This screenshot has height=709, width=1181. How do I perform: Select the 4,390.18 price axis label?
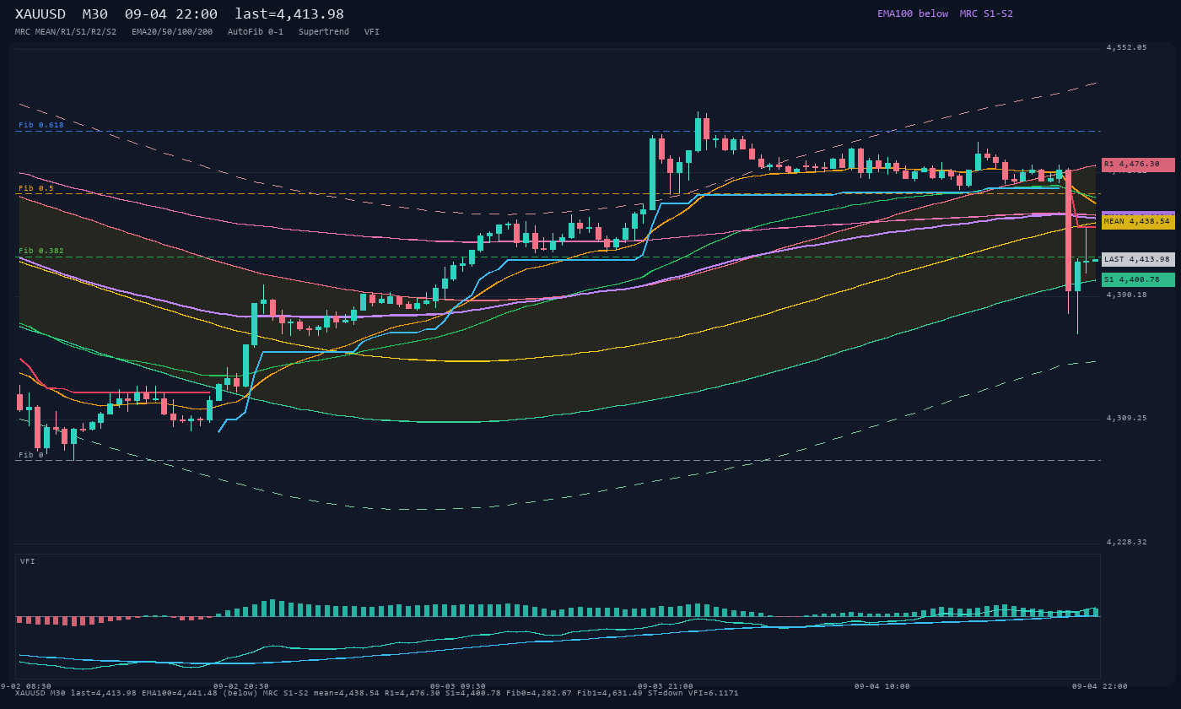(1127, 295)
